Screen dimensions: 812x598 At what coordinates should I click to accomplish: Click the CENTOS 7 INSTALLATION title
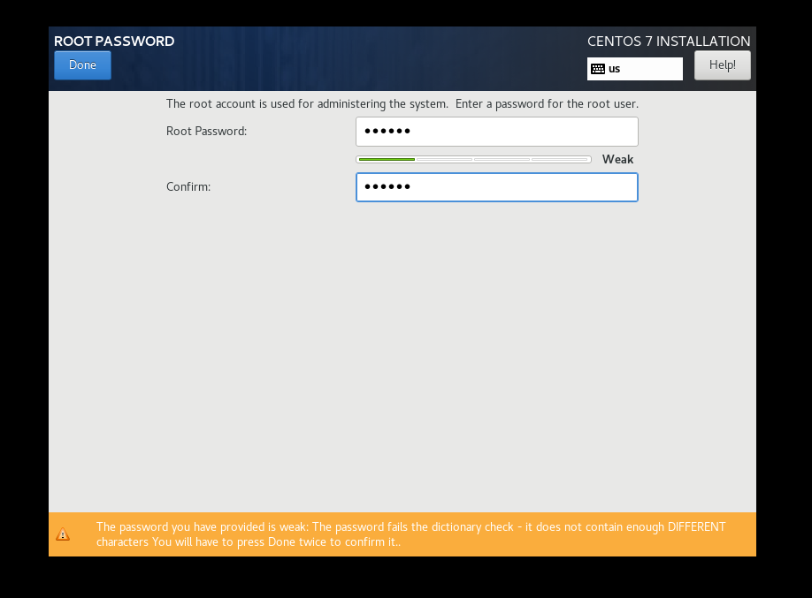669,42
